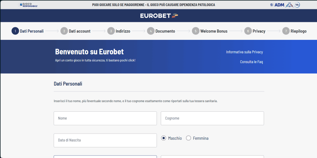
Task: Click the tessera sanitaria instruction text
Action: tap(136, 101)
